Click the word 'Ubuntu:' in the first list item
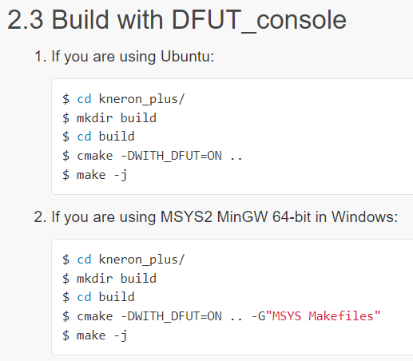 coord(188,56)
